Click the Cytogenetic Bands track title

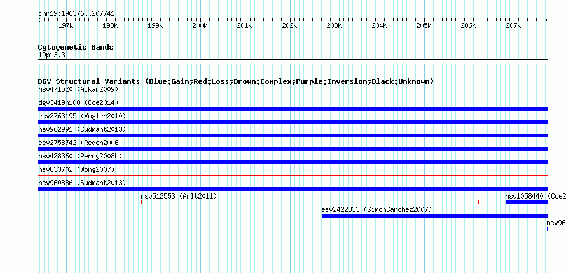76,47
